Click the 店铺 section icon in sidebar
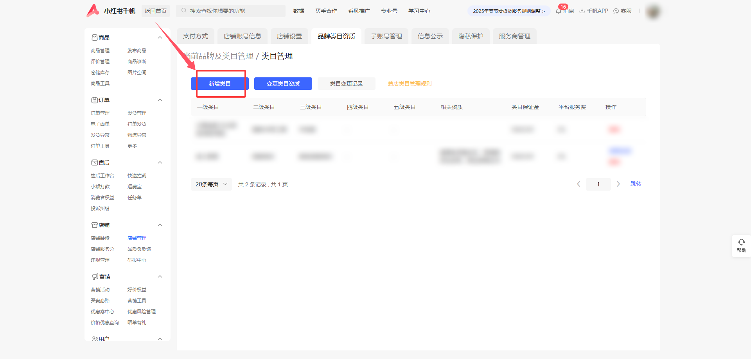Viewport: 751px width, 359px height. (x=95, y=225)
